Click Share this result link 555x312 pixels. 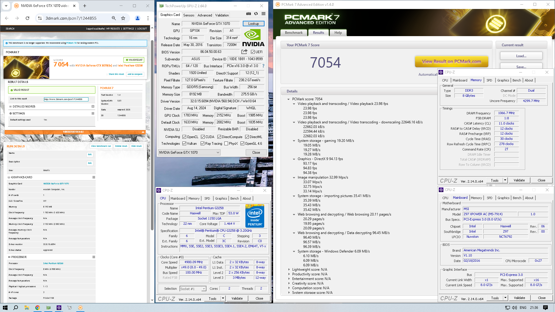click(x=116, y=74)
